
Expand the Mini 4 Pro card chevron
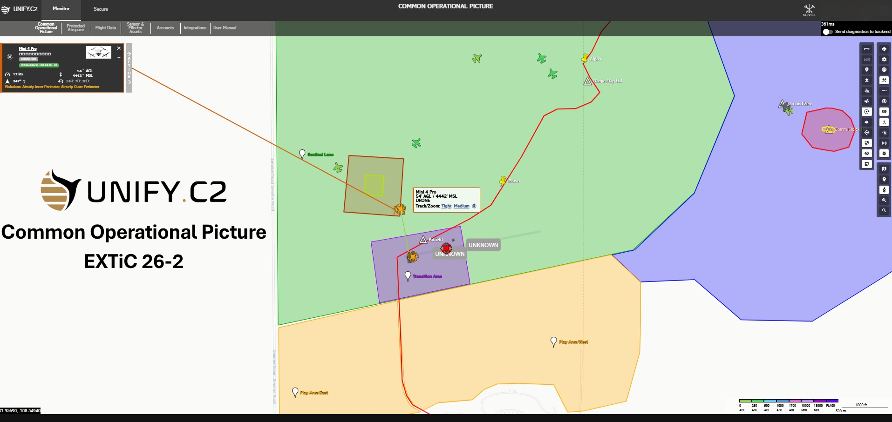[119, 57]
